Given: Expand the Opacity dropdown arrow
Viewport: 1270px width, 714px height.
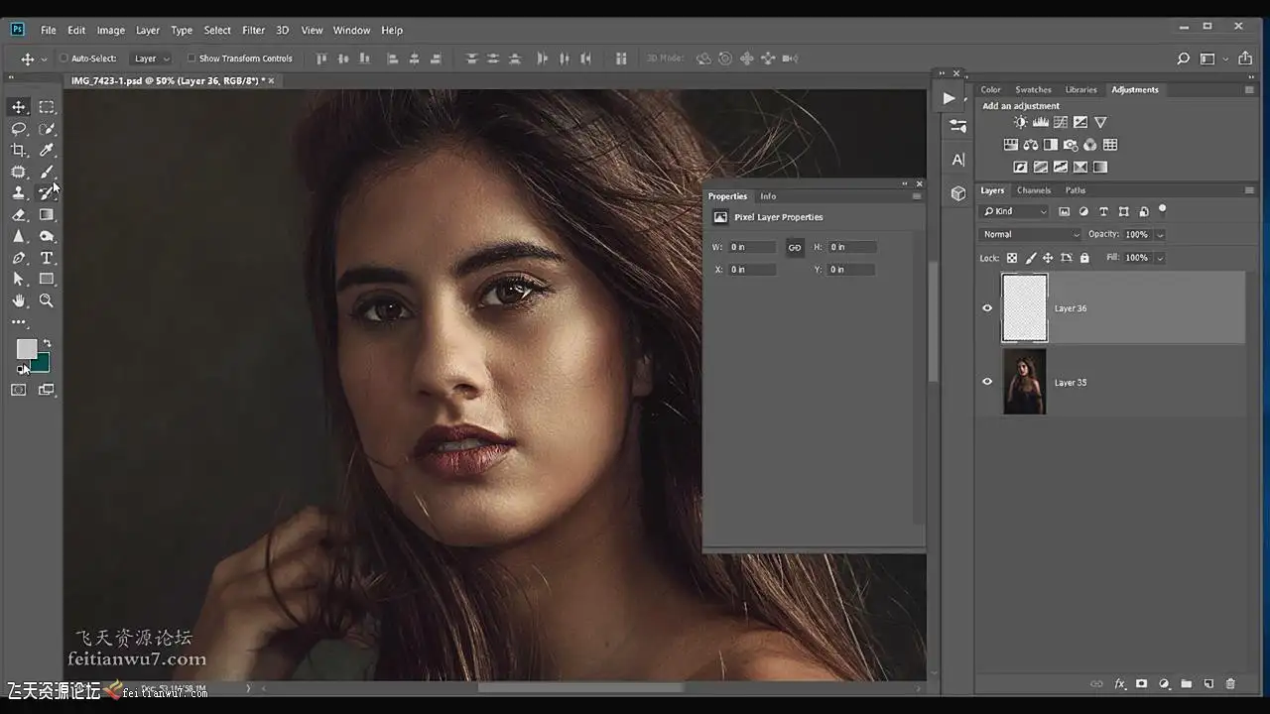Looking at the screenshot, I should point(1160,235).
